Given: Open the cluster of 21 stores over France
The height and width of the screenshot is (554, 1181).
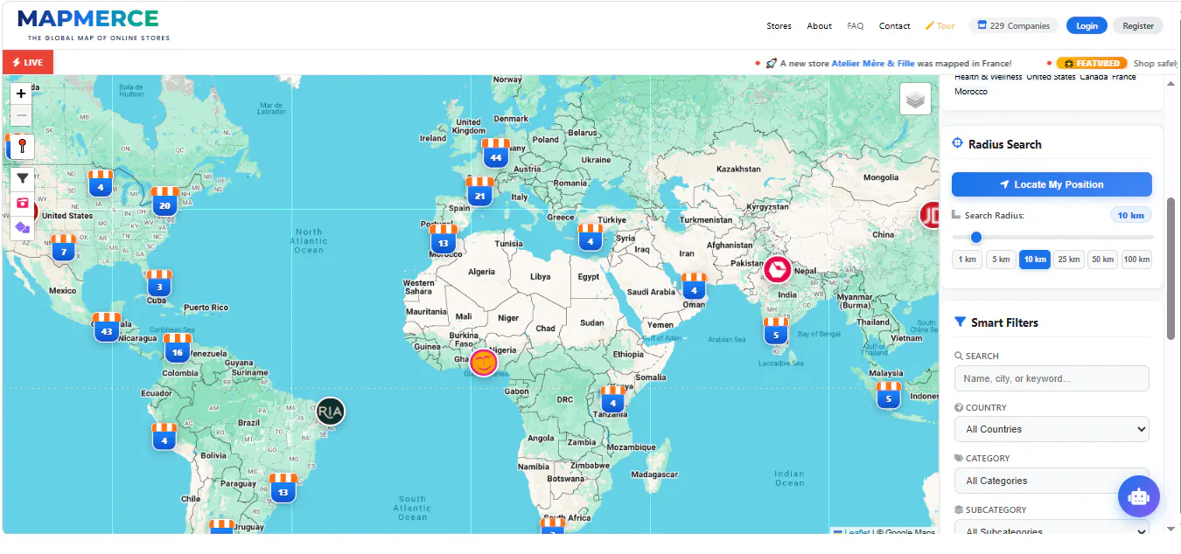Looking at the screenshot, I should (x=479, y=191).
